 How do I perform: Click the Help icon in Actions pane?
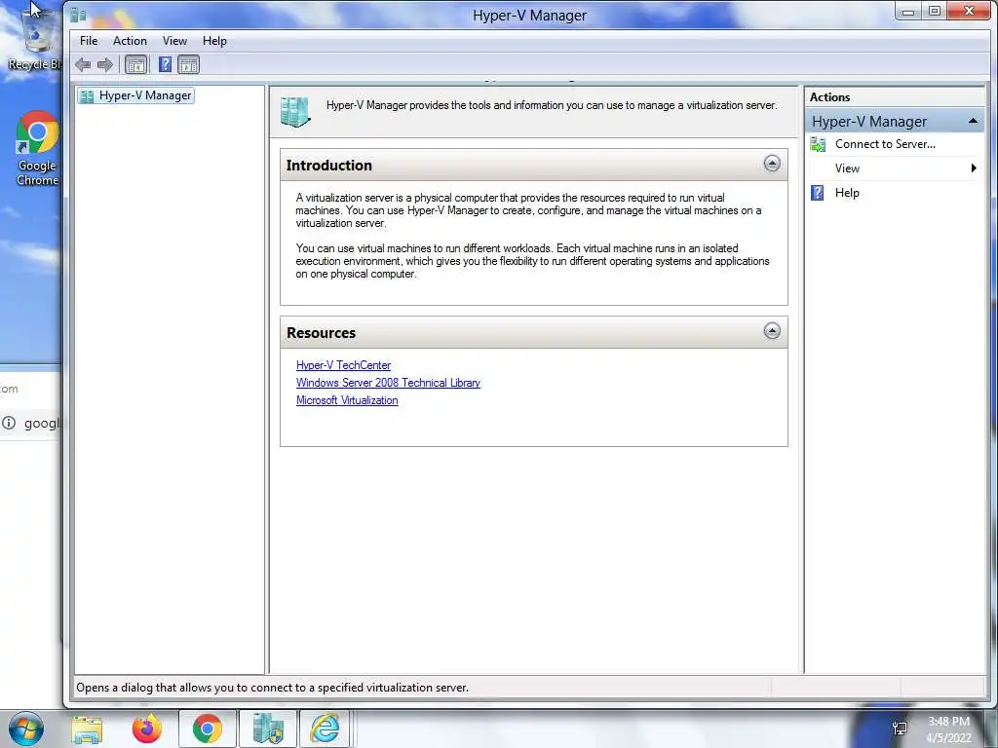pyautogui.click(x=818, y=193)
